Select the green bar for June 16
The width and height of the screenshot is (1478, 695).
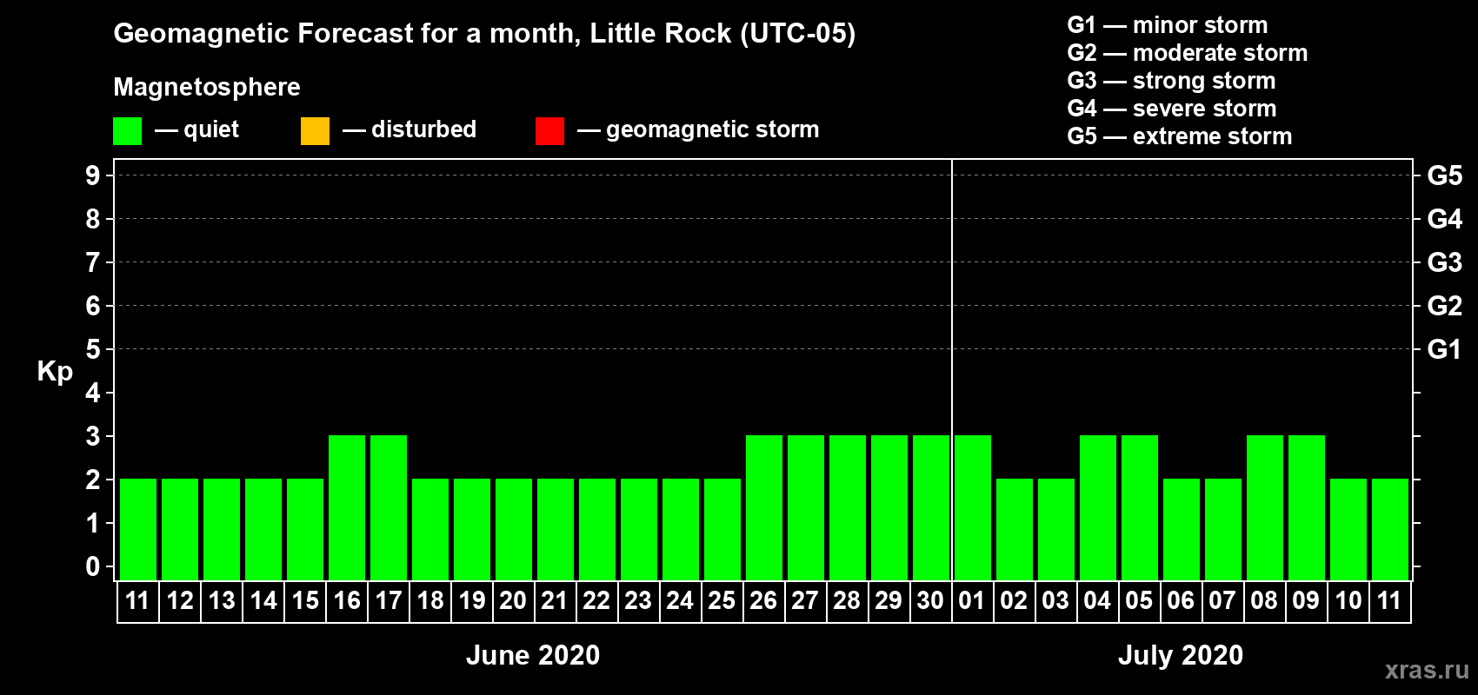pyautogui.click(x=347, y=507)
